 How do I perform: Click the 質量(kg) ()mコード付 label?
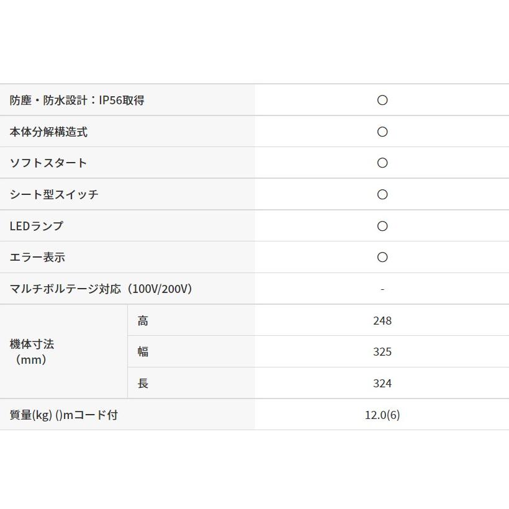click(x=64, y=415)
